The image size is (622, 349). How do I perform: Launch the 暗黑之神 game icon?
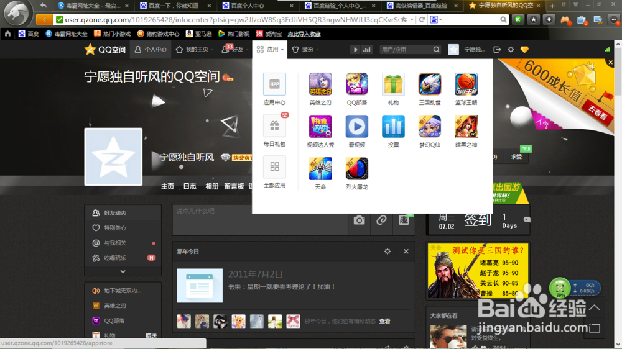tap(466, 126)
